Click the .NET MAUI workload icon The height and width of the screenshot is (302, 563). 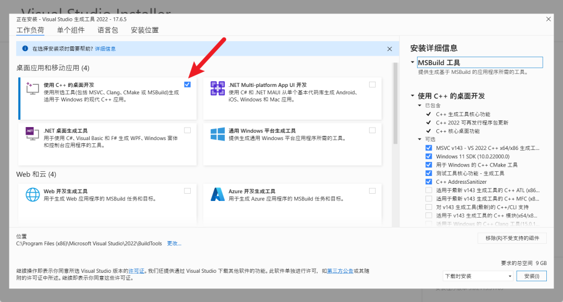(217, 88)
